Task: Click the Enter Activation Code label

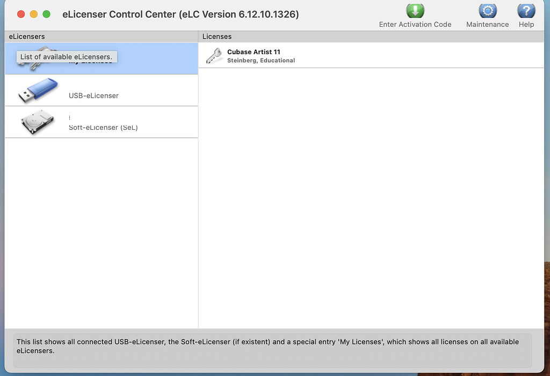Action: 415,25
